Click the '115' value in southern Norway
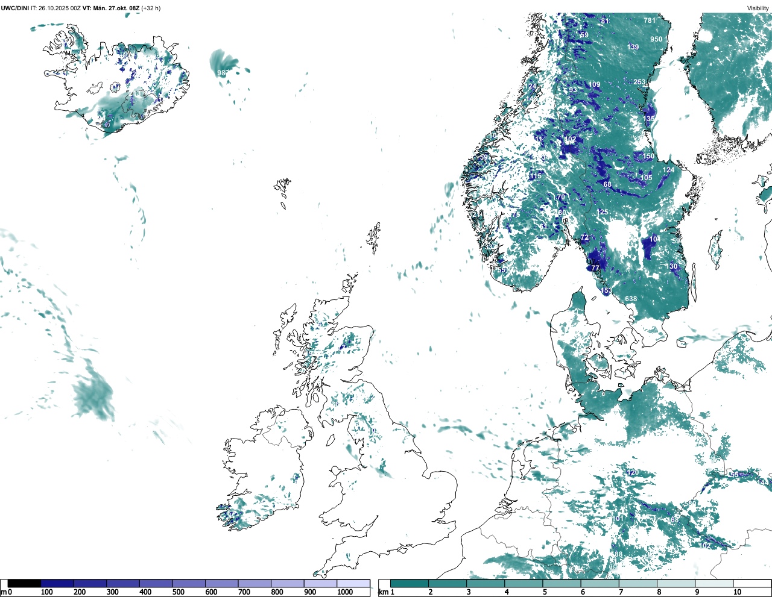This screenshot has height=597, width=772. click(x=536, y=176)
